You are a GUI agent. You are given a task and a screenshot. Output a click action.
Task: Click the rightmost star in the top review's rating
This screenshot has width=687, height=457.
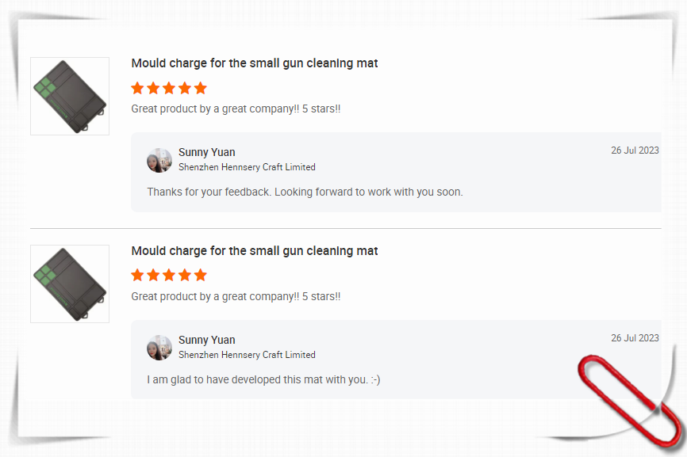coord(200,88)
